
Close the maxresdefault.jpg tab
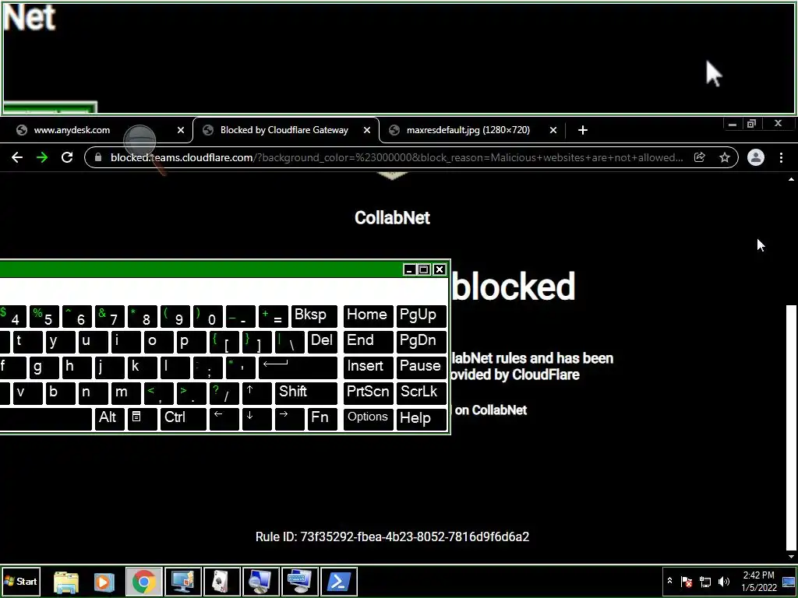coord(553,130)
